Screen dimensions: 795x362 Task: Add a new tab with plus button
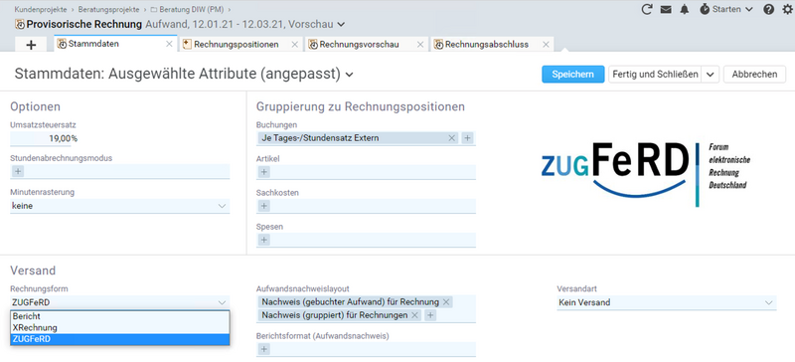(x=31, y=45)
